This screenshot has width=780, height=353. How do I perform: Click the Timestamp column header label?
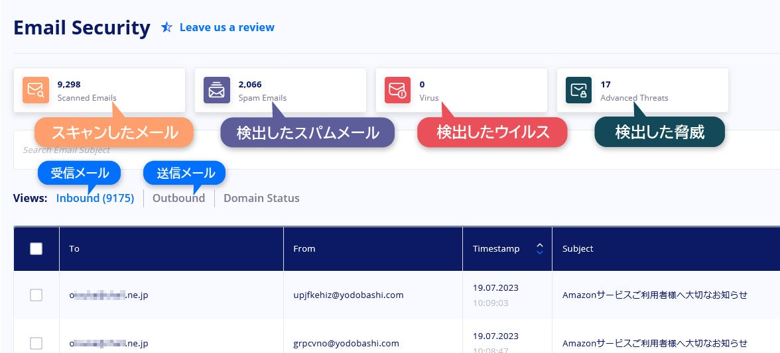496,249
